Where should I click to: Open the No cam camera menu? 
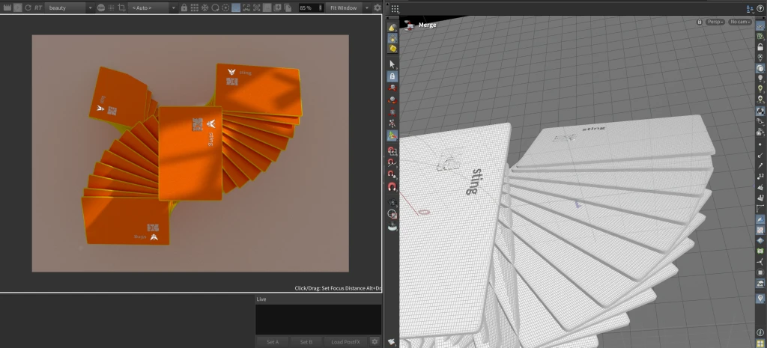tap(739, 22)
